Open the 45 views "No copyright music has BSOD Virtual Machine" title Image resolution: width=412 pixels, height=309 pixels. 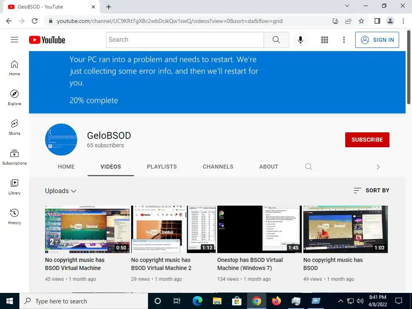[x=74, y=264]
